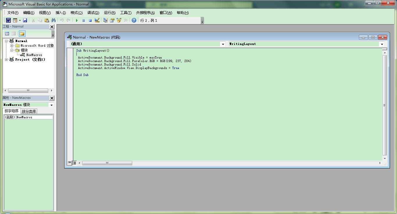Open the 编辑(E) menu
The image size is (397, 214).
pyautogui.click(x=29, y=13)
